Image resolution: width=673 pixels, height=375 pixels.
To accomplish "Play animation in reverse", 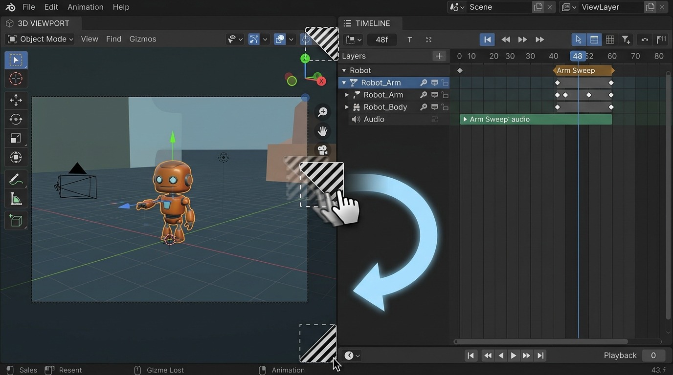I will coord(501,355).
